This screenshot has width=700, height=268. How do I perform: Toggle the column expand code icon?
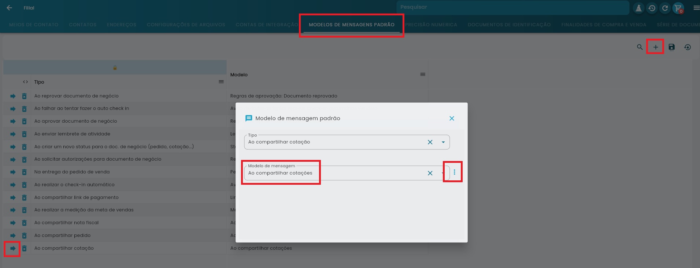click(x=25, y=82)
